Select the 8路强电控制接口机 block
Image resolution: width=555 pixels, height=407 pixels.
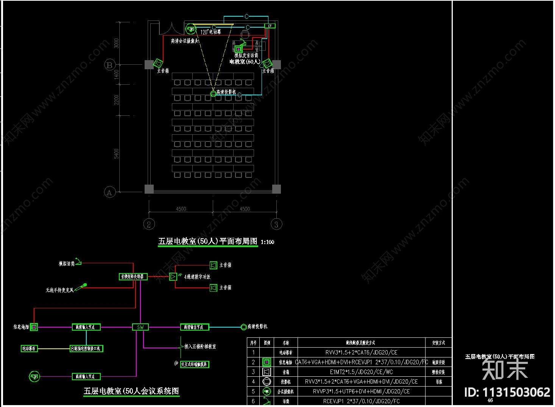tap(87, 348)
